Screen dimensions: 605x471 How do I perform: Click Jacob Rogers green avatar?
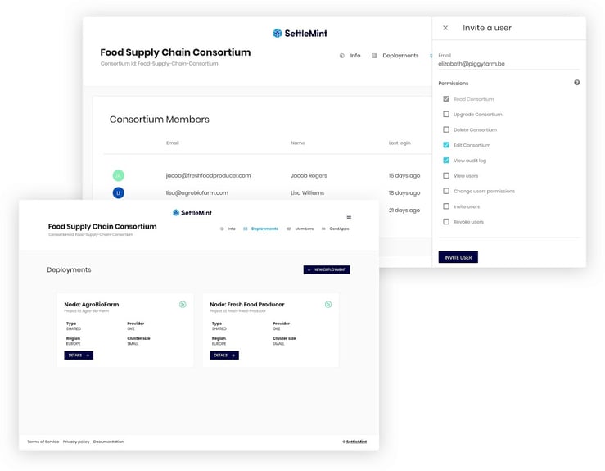(x=119, y=175)
